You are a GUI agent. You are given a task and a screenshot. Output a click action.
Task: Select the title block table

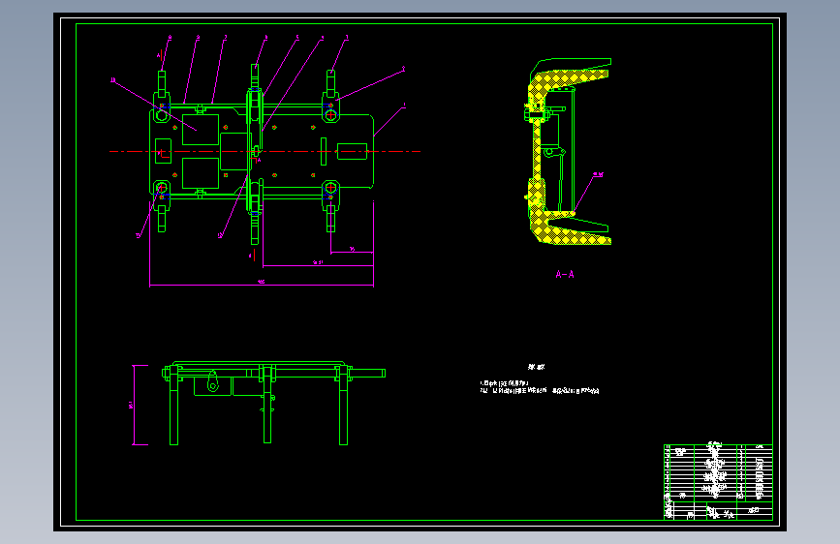(x=718, y=482)
